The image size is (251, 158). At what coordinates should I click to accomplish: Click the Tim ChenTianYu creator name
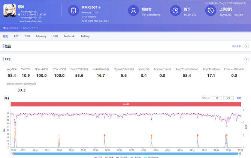[x=151, y=15]
